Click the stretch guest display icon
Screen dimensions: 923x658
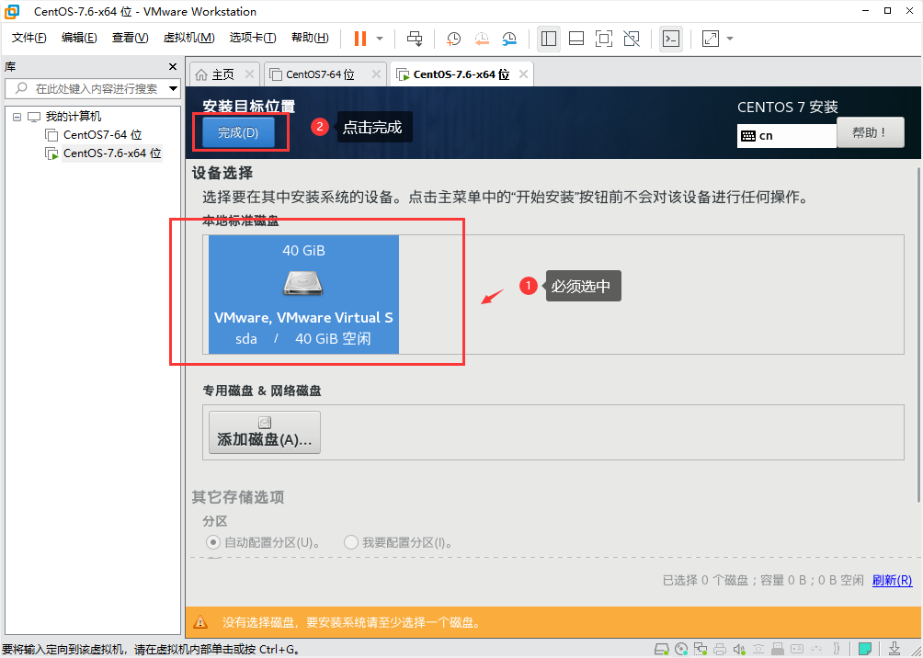pyautogui.click(x=711, y=39)
